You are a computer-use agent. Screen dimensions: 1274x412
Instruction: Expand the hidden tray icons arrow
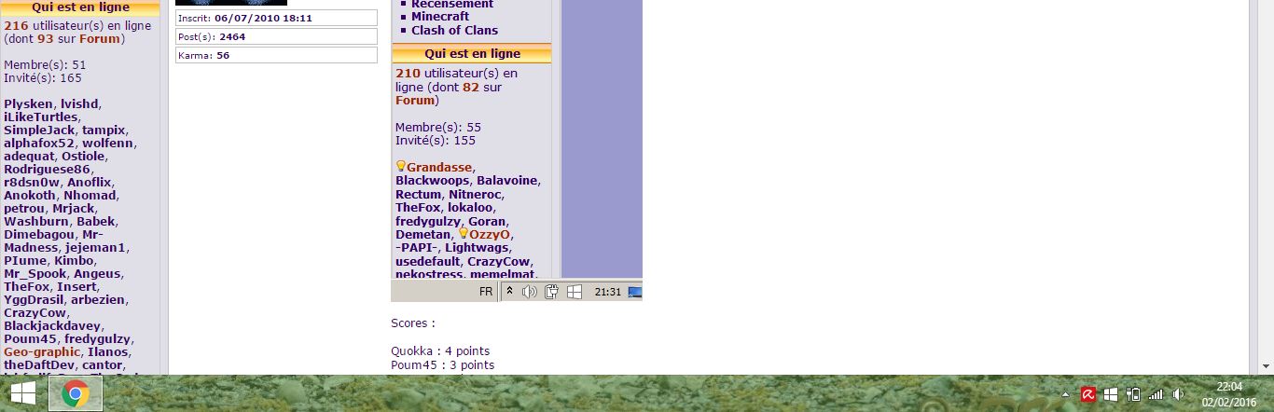pyautogui.click(x=1065, y=394)
